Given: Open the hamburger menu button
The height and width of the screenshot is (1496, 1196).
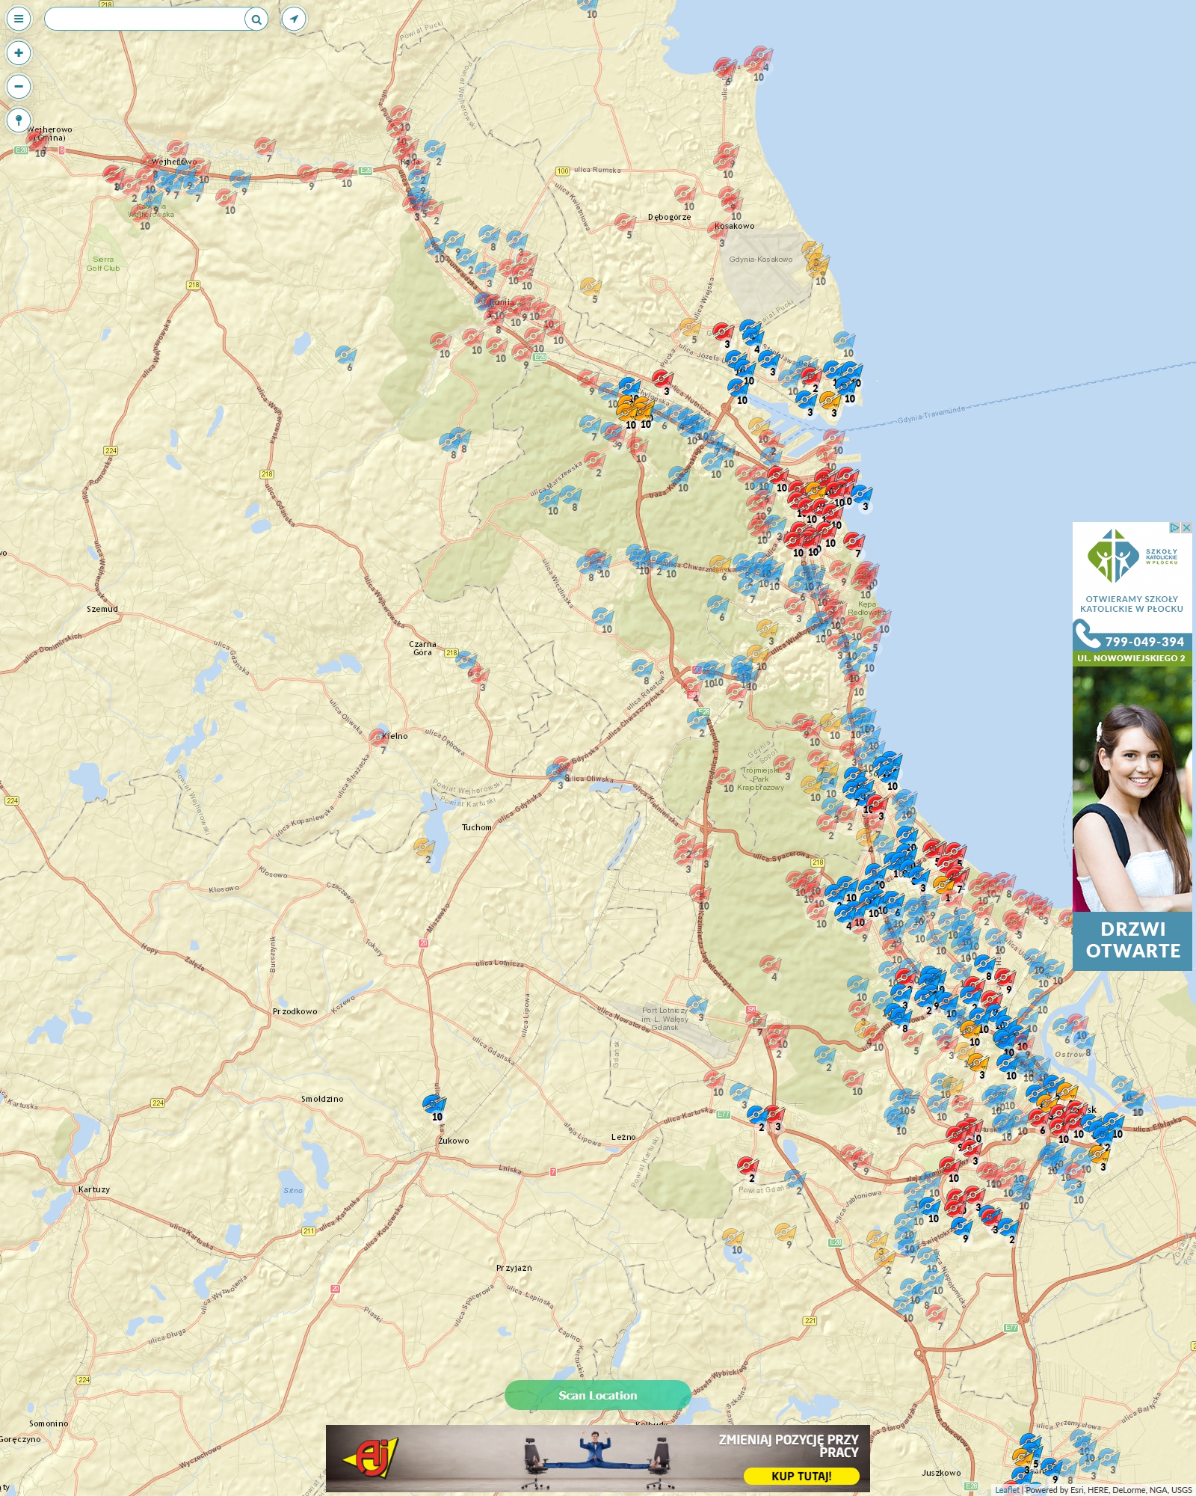Looking at the screenshot, I should tap(19, 19).
